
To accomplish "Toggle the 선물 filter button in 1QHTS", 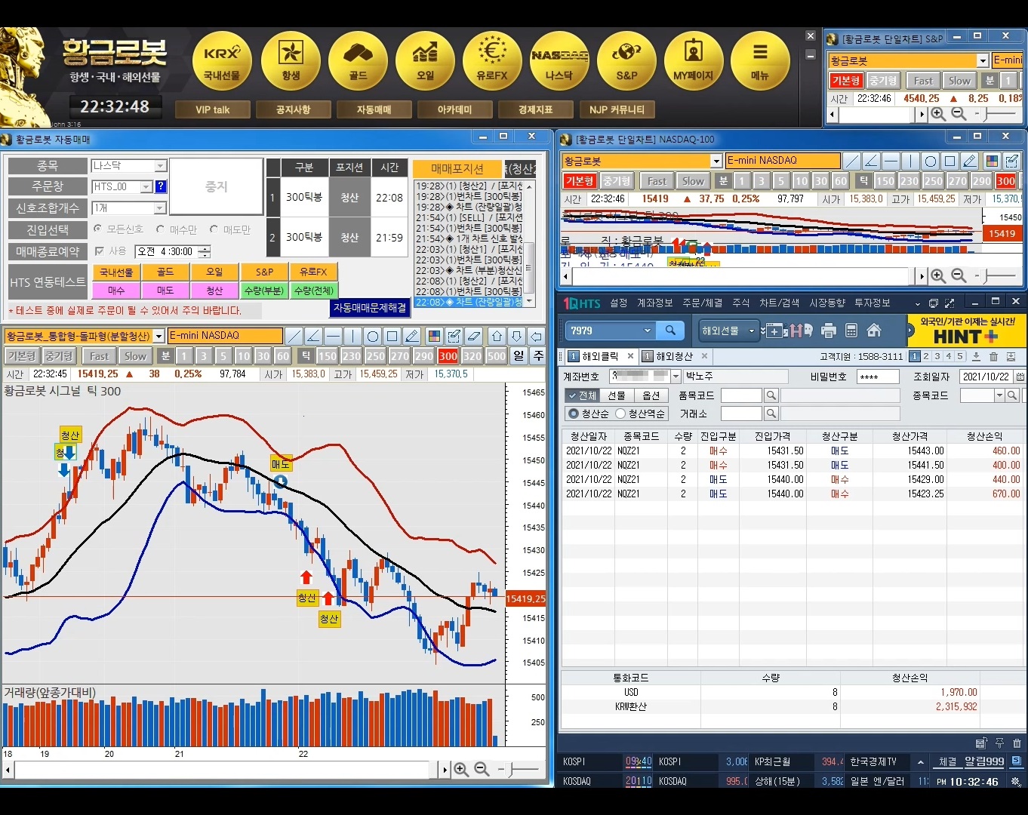I will [617, 395].
